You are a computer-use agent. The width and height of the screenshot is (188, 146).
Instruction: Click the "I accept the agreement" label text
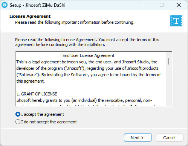click(x=43, y=114)
